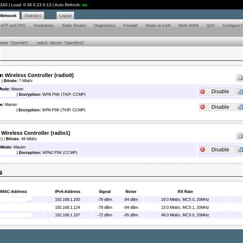Image resolution: width=243 pixels, height=243 pixels.
Task: Click the RX Rate column header
Action: click(185, 192)
